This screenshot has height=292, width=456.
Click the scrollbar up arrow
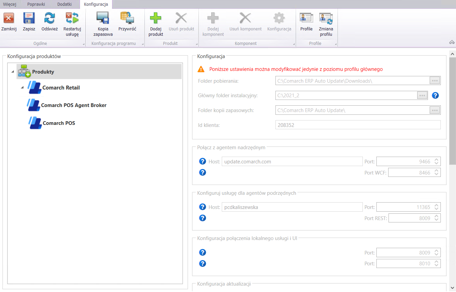click(x=453, y=54)
